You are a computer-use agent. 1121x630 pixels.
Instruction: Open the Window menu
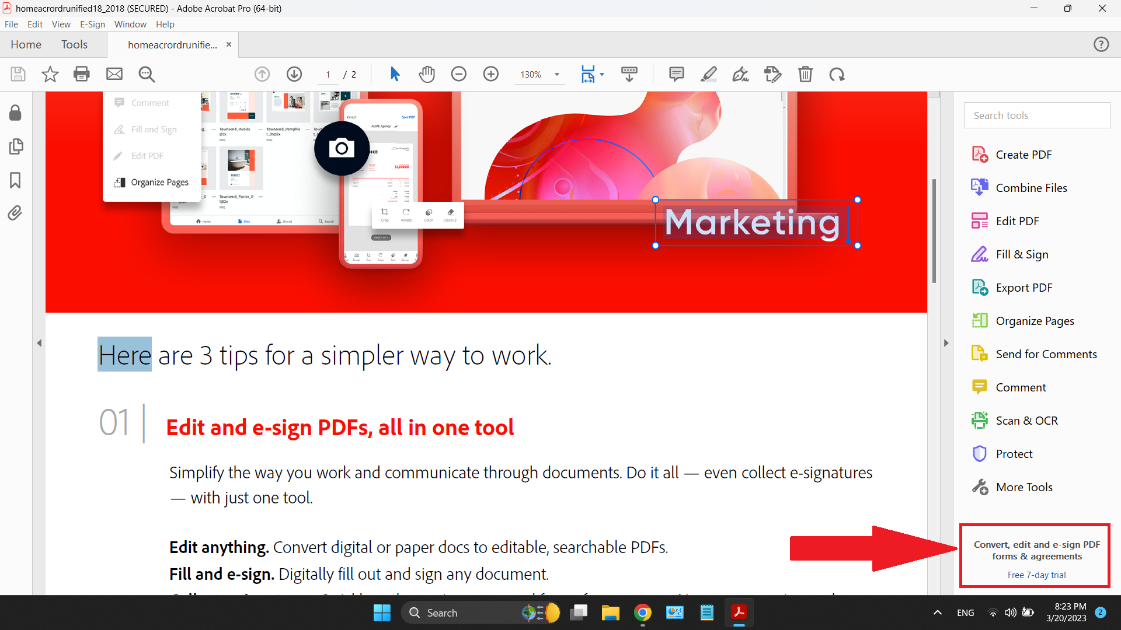tap(130, 24)
